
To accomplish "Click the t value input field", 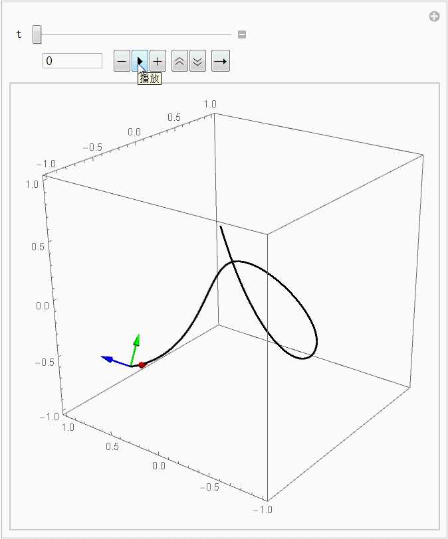I will (72, 61).
